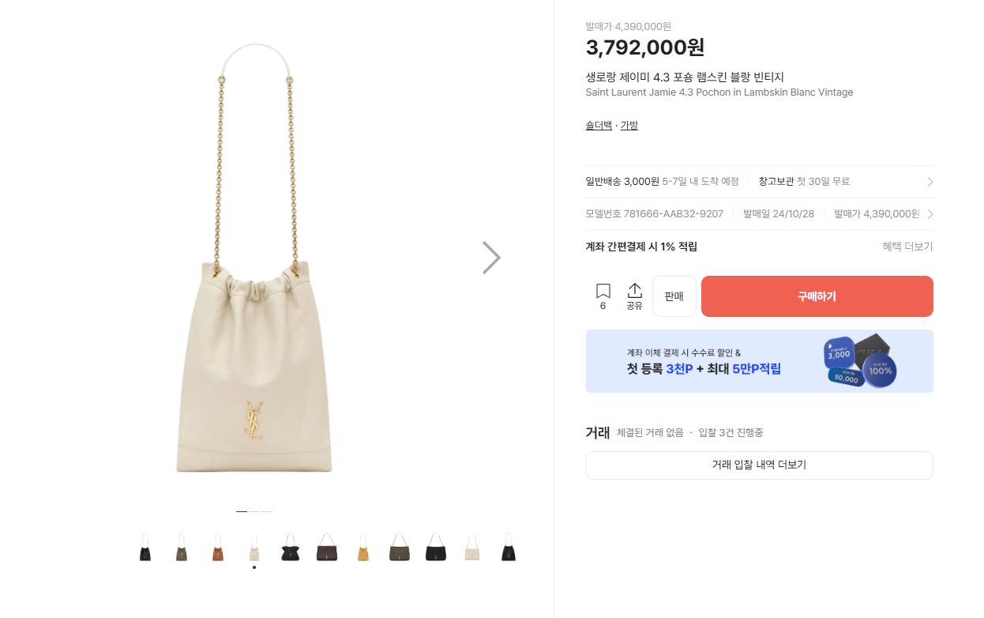Select the yellow pochon bag thumbnail

click(x=362, y=548)
